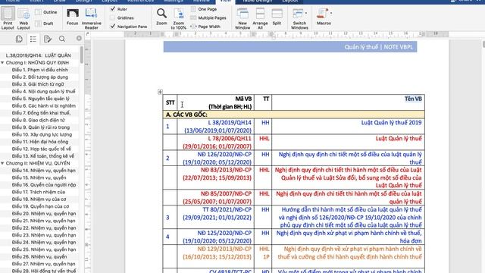485x273 pixels.
Task: Click the ruler tab-stop selector
Action: pos(87,34)
